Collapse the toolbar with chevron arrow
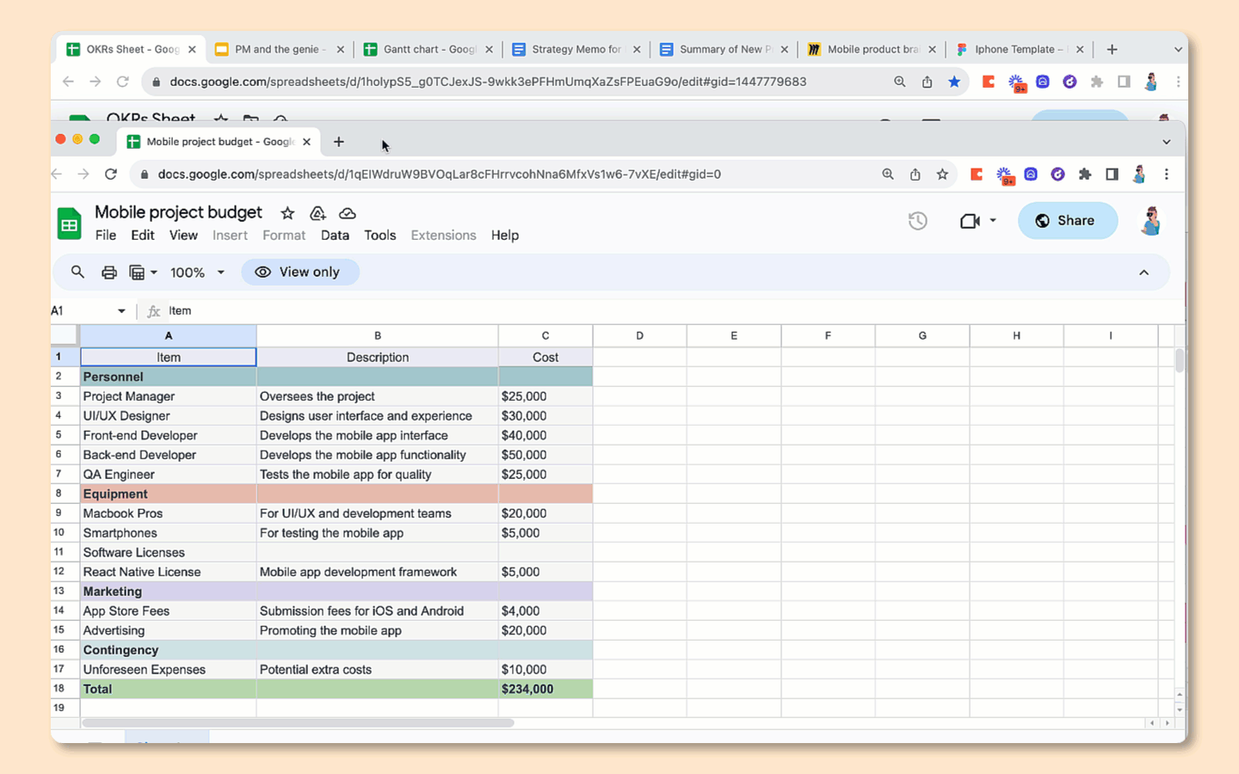Image resolution: width=1239 pixels, height=774 pixels. click(1143, 273)
